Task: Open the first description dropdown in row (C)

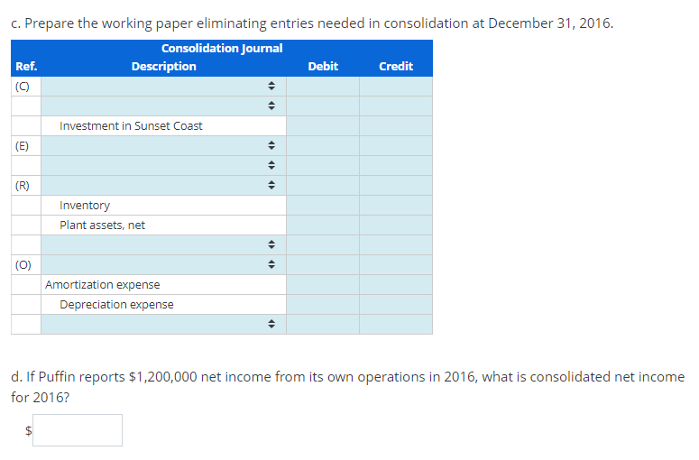Action: [x=163, y=87]
